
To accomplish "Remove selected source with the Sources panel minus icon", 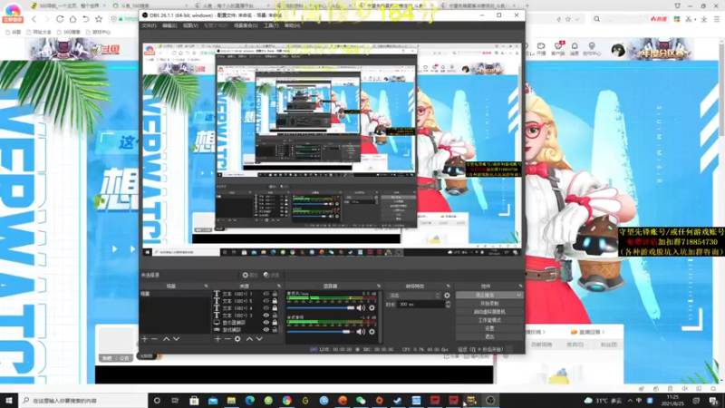I will [x=227, y=339].
